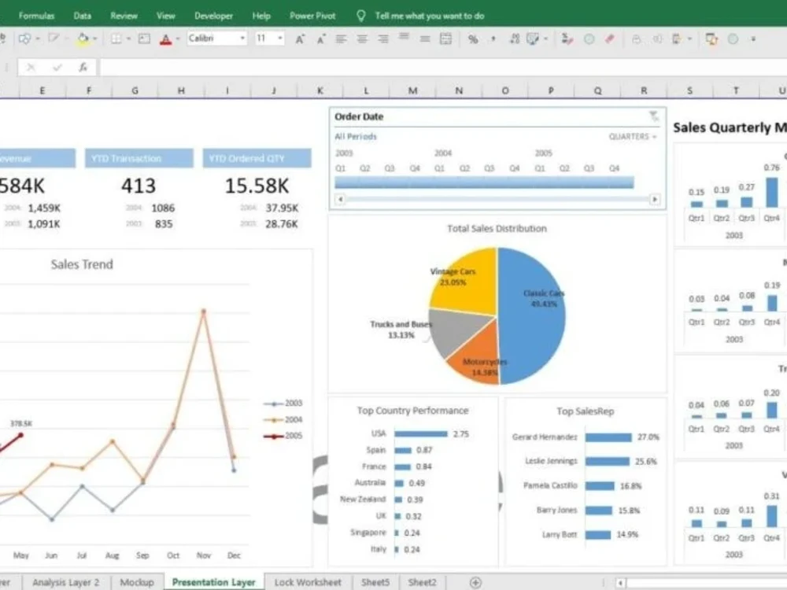Open the Formulas ribbon tab
787x590 pixels.
pos(36,16)
